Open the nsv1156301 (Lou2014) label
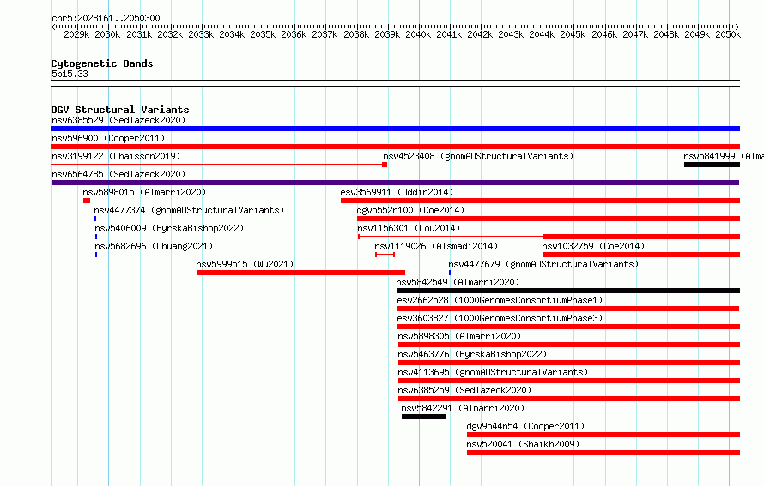The width and height of the screenshot is (764, 486). click(409, 228)
